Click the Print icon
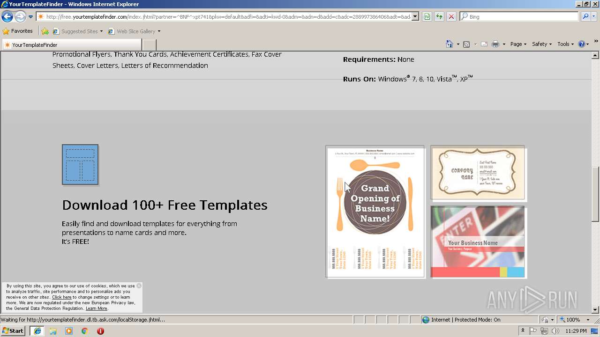600x337 pixels. 495,44
